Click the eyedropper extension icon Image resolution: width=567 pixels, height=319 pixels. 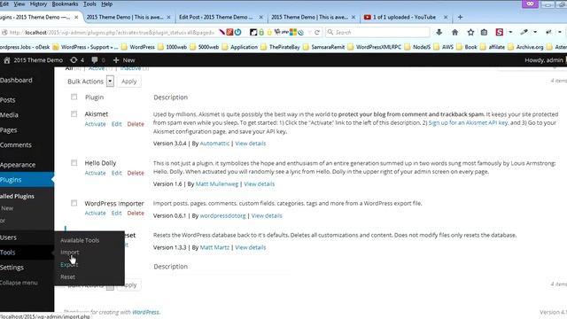coord(524,32)
